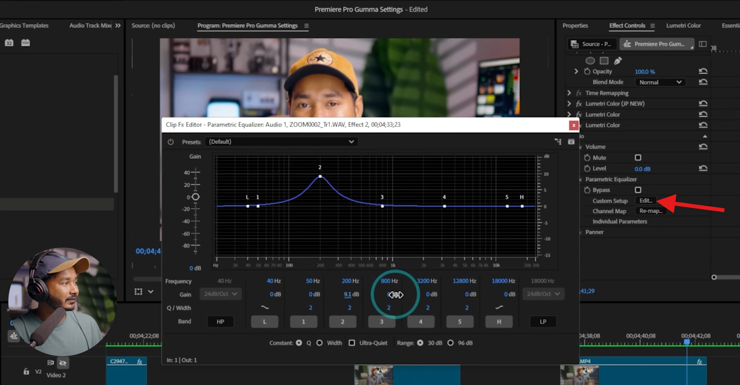
Task: Enable the Mute checkbox under Volume
Action: pos(638,157)
